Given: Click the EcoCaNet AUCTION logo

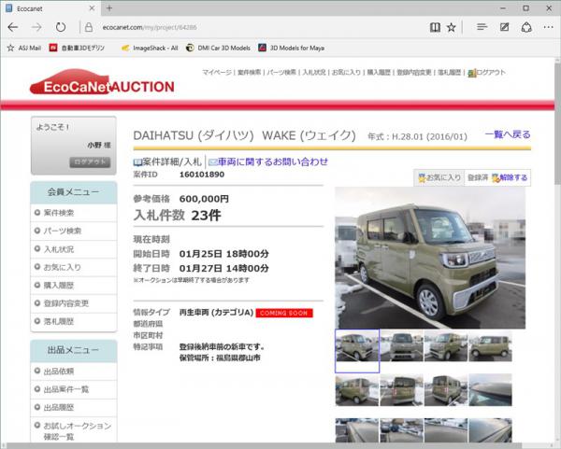Looking at the screenshot, I should click(x=102, y=82).
